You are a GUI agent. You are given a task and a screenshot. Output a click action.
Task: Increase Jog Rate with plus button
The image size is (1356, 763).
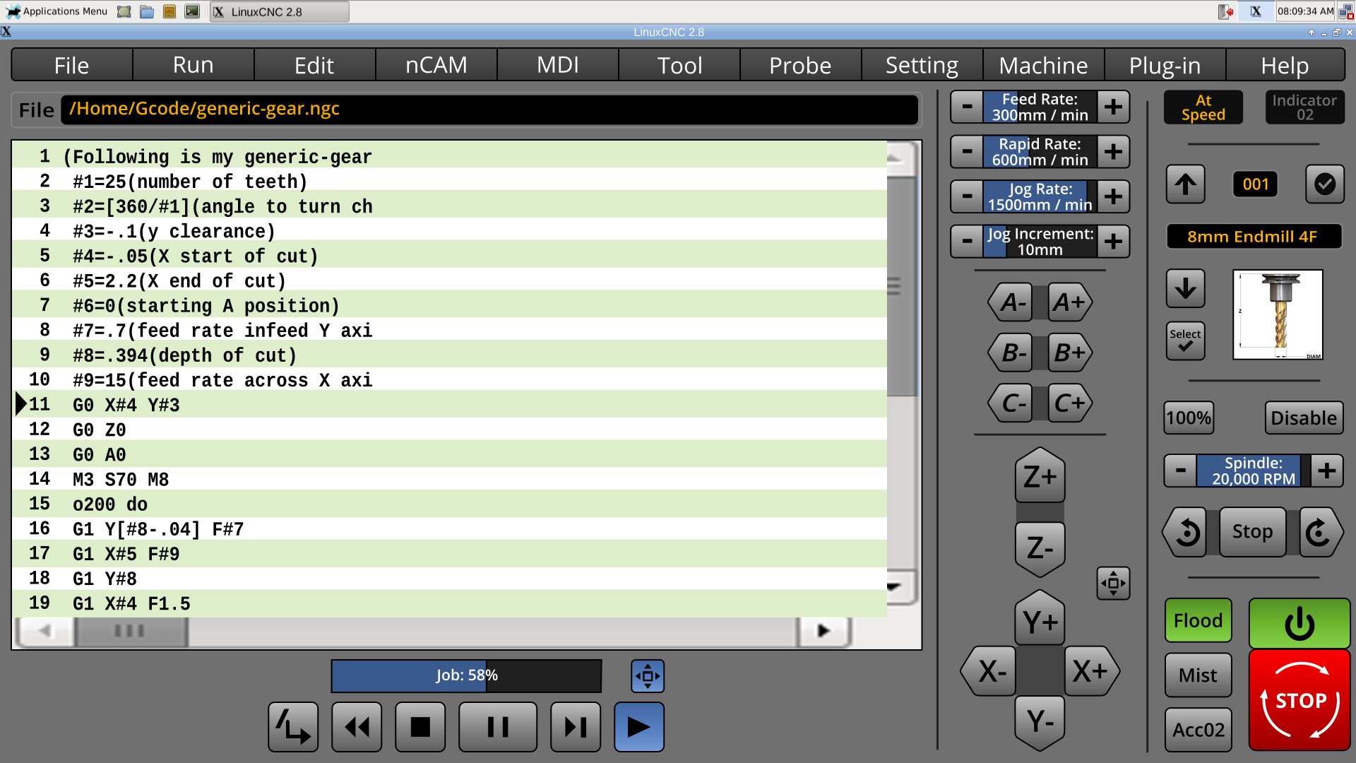1113,196
